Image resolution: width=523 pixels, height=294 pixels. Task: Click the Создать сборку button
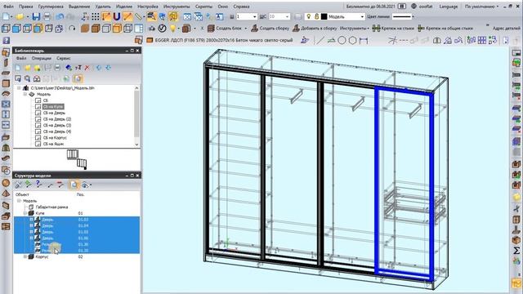click(x=270, y=29)
